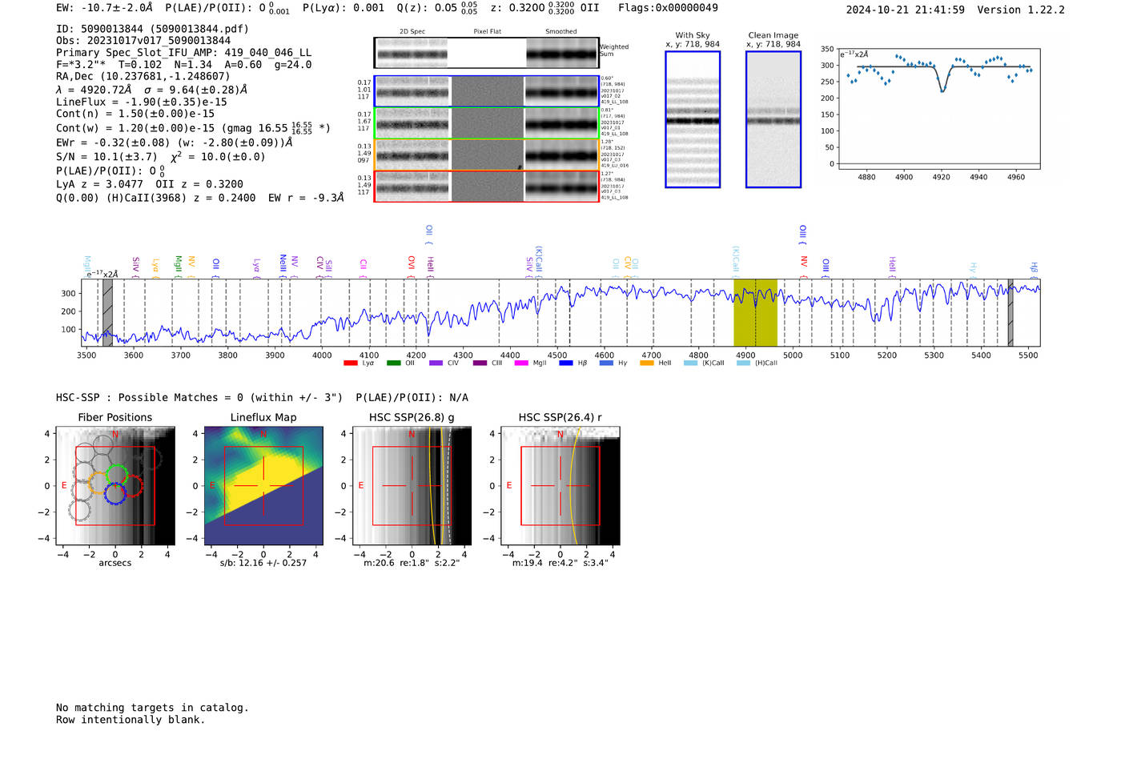Click the Cont(w) gmag 16.55 line
This screenshot has width=1121, height=763.
coord(193,127)
